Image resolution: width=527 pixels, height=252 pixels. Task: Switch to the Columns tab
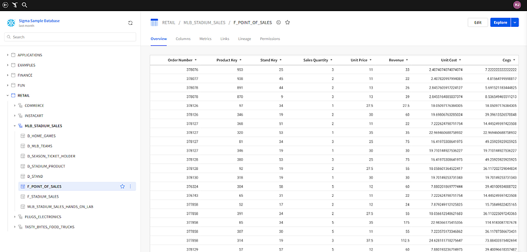click(x=183, y=39)
